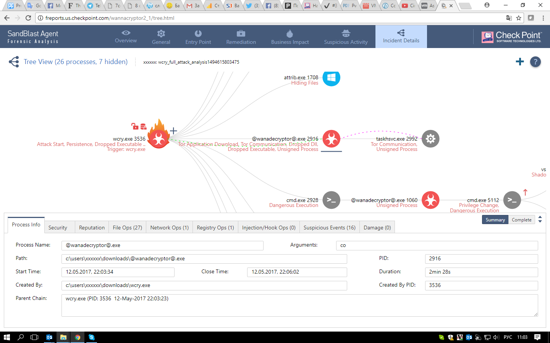Open the Incident Details tab
The width and height of the screenshot is (550, 343).
(401, 37)
